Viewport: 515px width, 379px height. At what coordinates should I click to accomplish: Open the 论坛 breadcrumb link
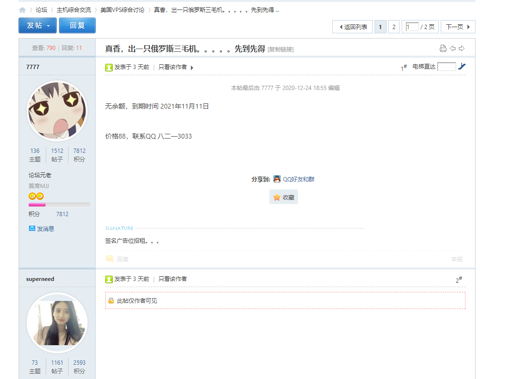41,10
